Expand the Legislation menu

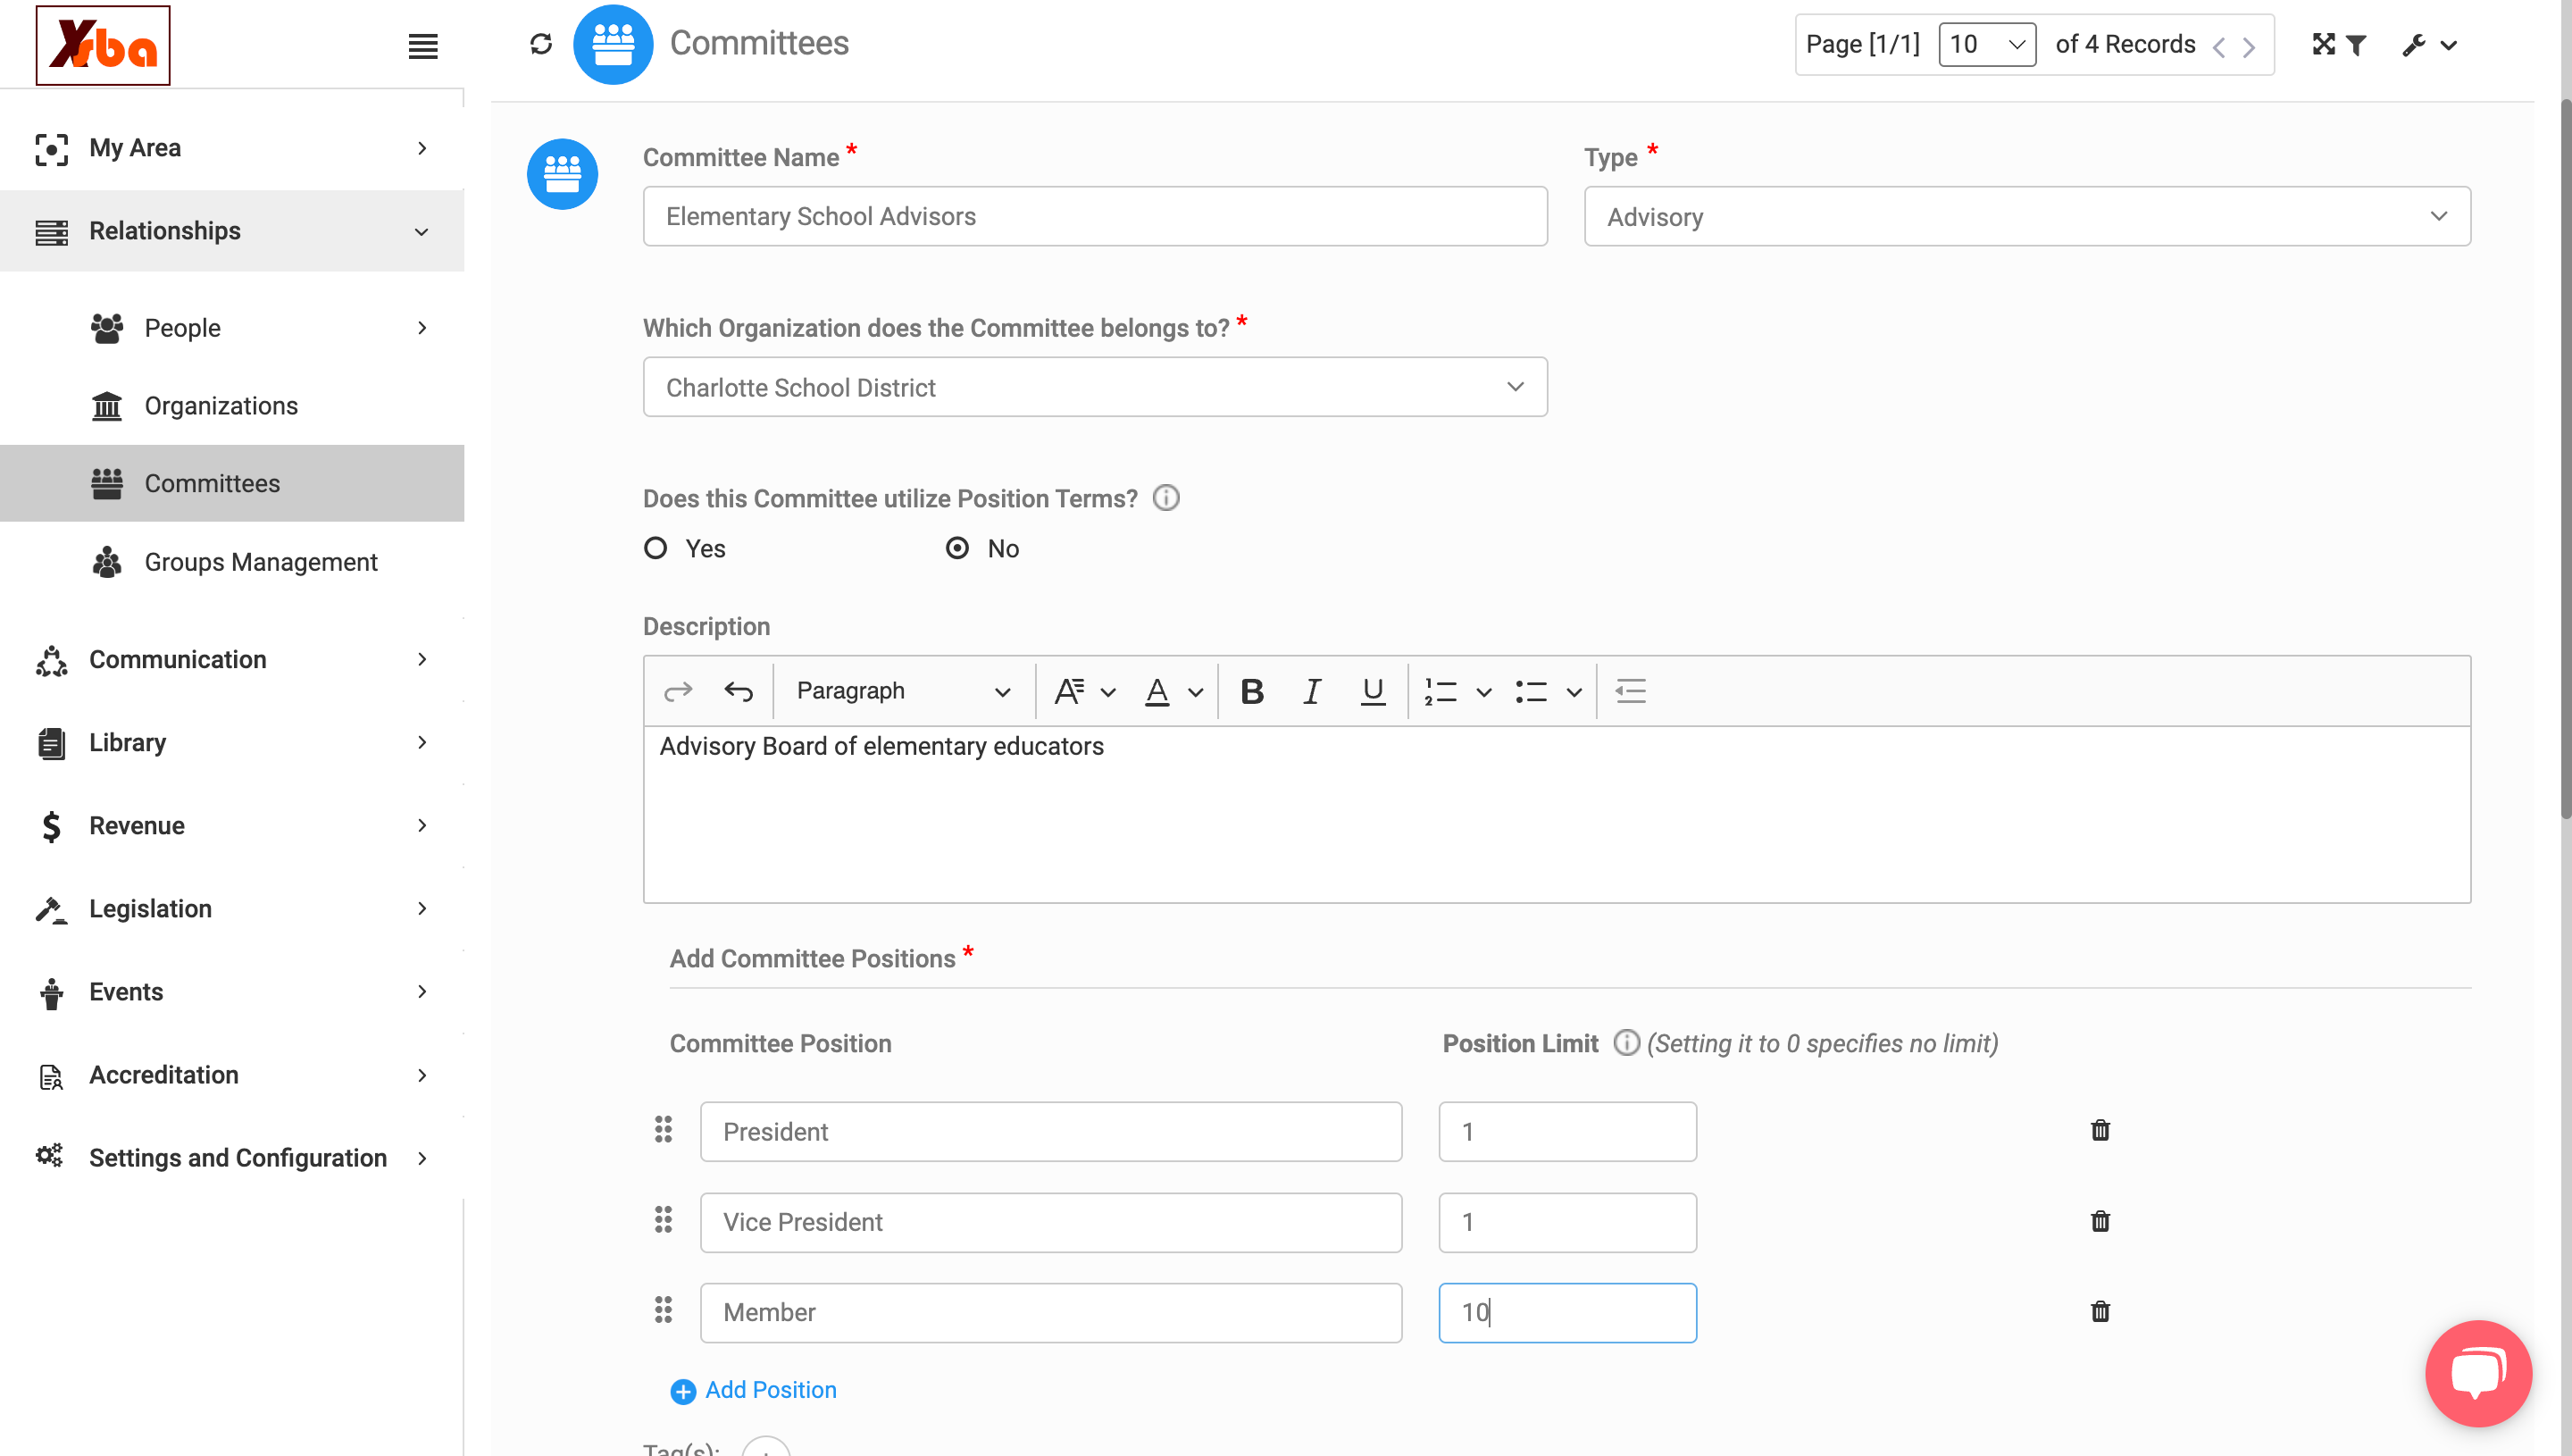pos(232,909)
